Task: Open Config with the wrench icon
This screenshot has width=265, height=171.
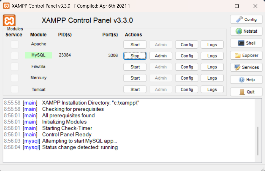Action: 246,19
